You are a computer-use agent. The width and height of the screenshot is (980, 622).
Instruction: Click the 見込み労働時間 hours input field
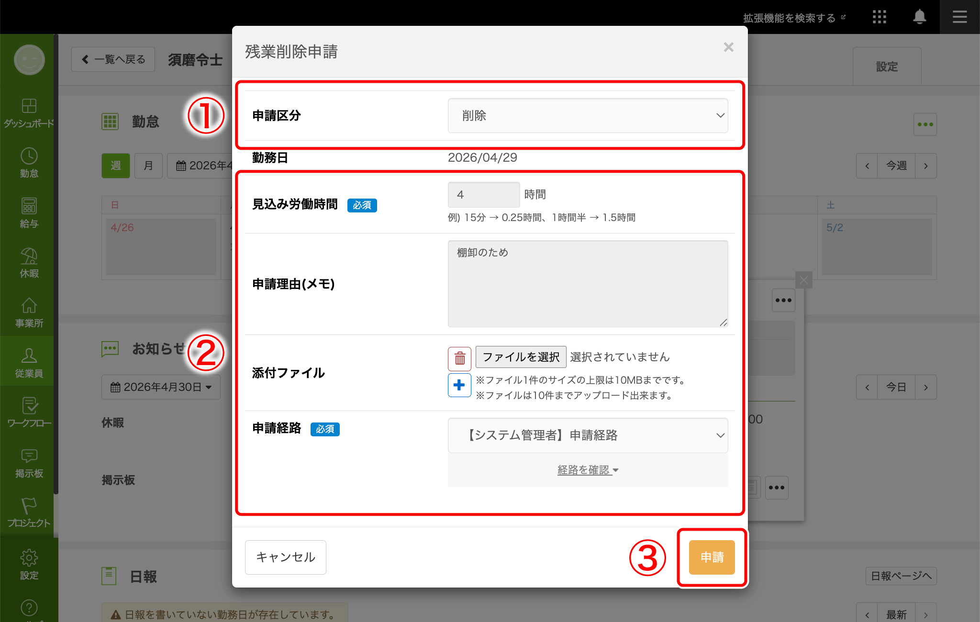(x=484, y=195)
